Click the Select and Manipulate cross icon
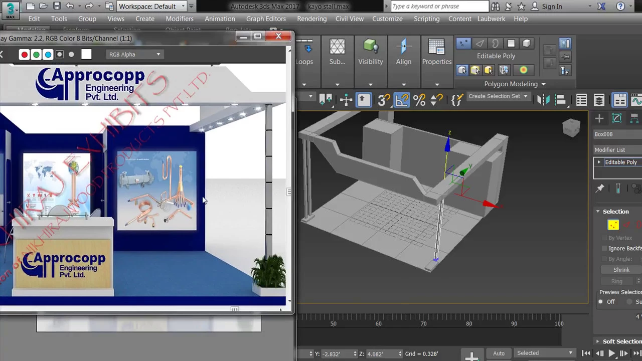Image resolution: width=642 pixels, height=361 pixels. (x=346, y=100)
